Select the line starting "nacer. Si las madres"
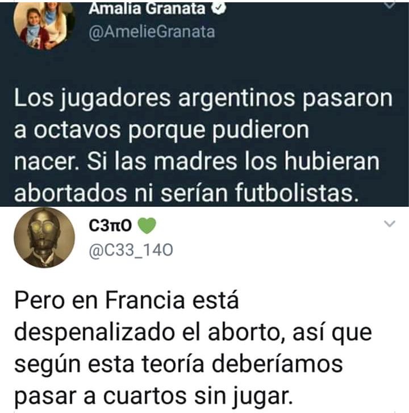 coord(197,162)
